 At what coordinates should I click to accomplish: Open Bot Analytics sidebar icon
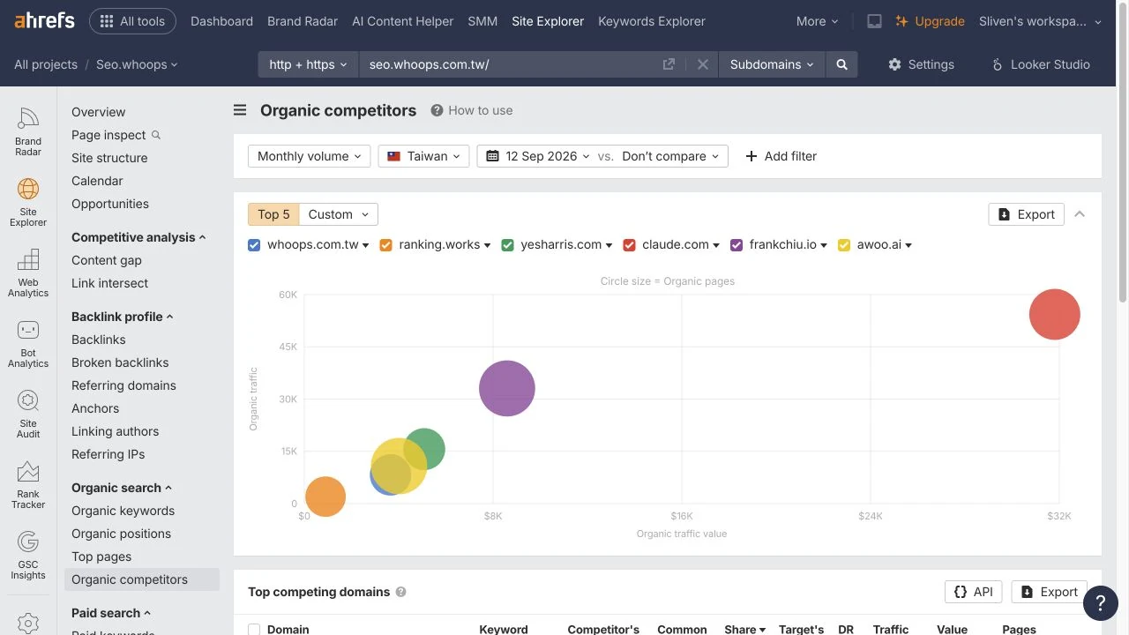click(x=28, y=343)
